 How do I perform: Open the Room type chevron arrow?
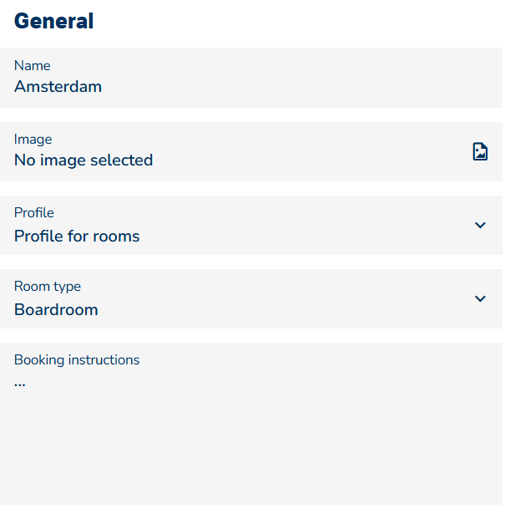click(x=480, y=298)
